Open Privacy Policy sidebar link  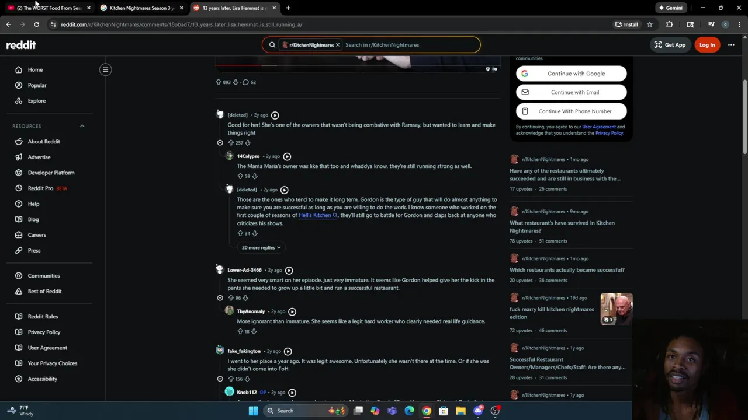tap(44, 332)
